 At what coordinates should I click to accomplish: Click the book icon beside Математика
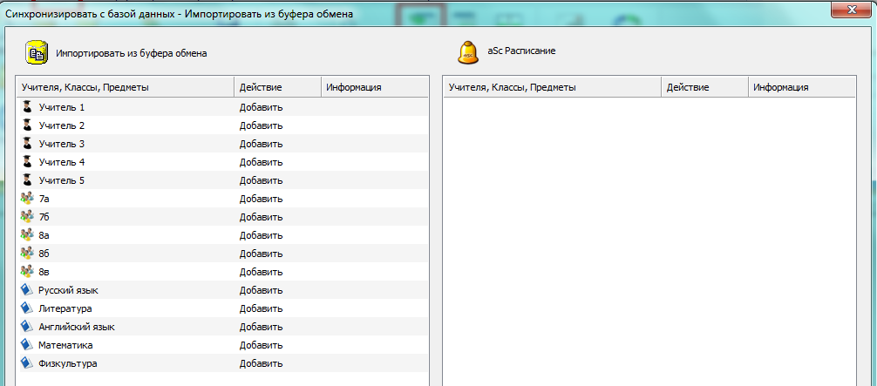click(x=27, y=345)
